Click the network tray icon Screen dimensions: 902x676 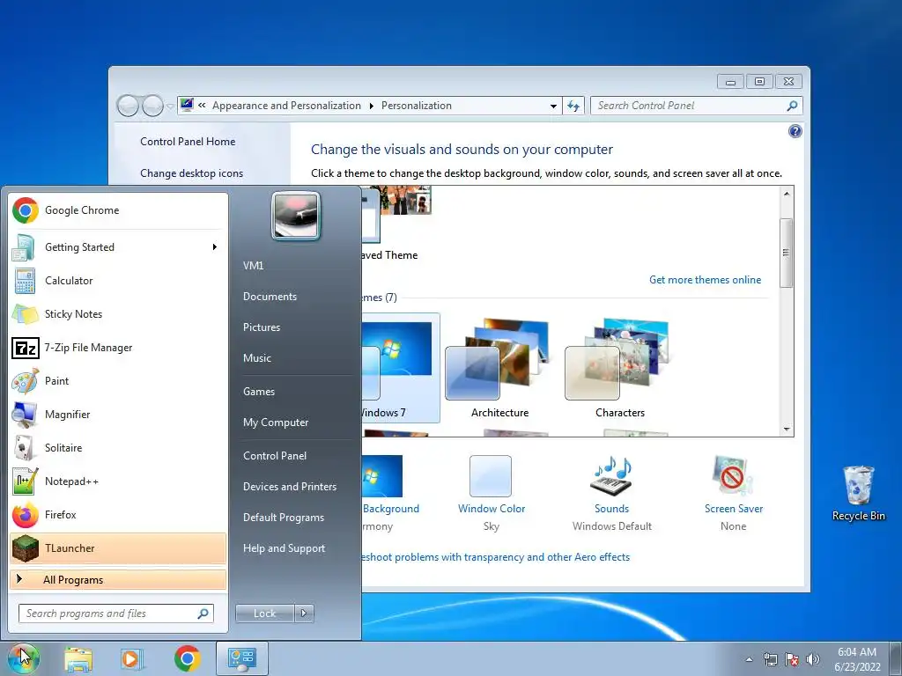[770, 659]
